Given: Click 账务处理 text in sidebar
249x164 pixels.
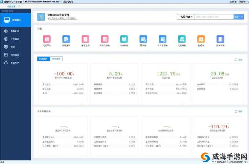Looking at the screenshot, I should (15, 31).
